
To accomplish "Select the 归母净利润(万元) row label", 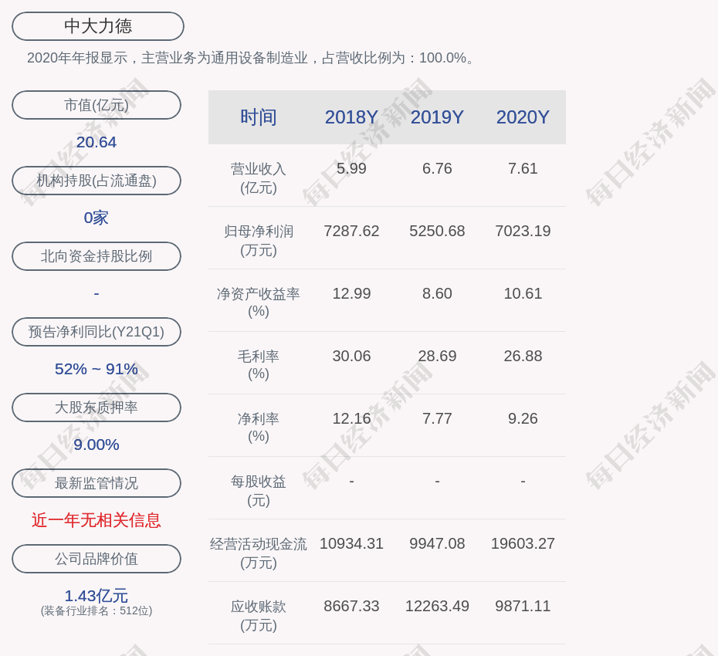I will [259, 240].
